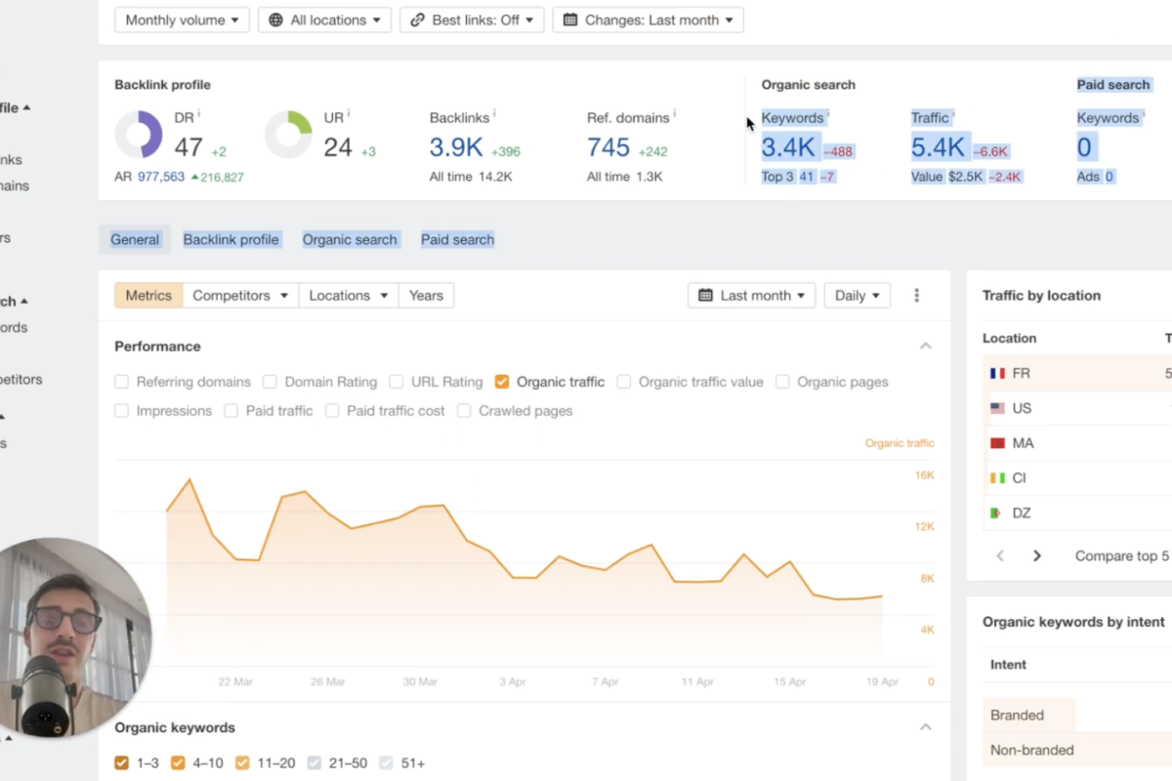Click the info icon beside Ref. domains
Viewport: 1172px width, 781px height.
(674, 115)
